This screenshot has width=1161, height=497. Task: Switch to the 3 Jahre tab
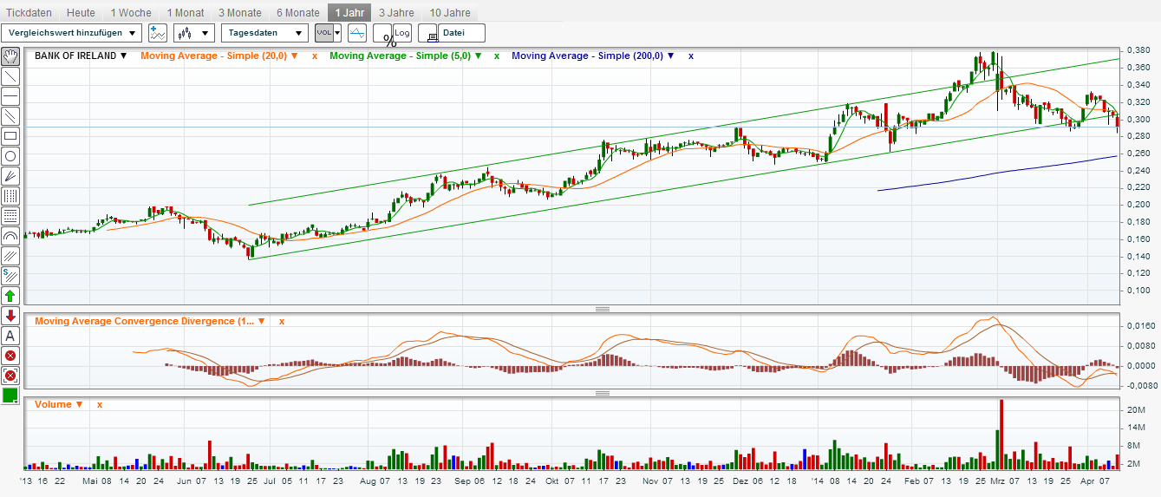pyautogui.click(x=396, y=13)
